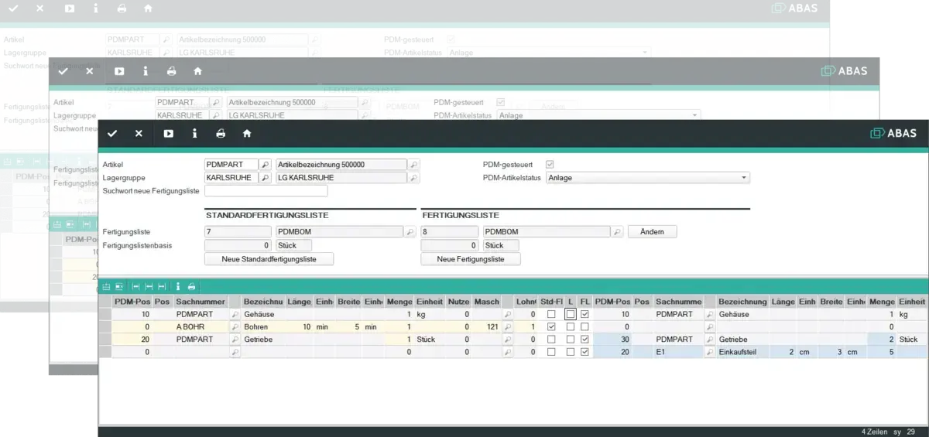Click Fertigungsliste number field showing 8
This screenshot has width=929, height=437.
pos(449,231)
